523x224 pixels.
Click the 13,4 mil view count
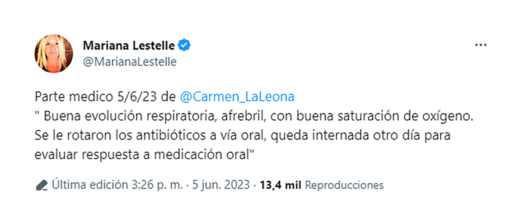coord(280,185)
